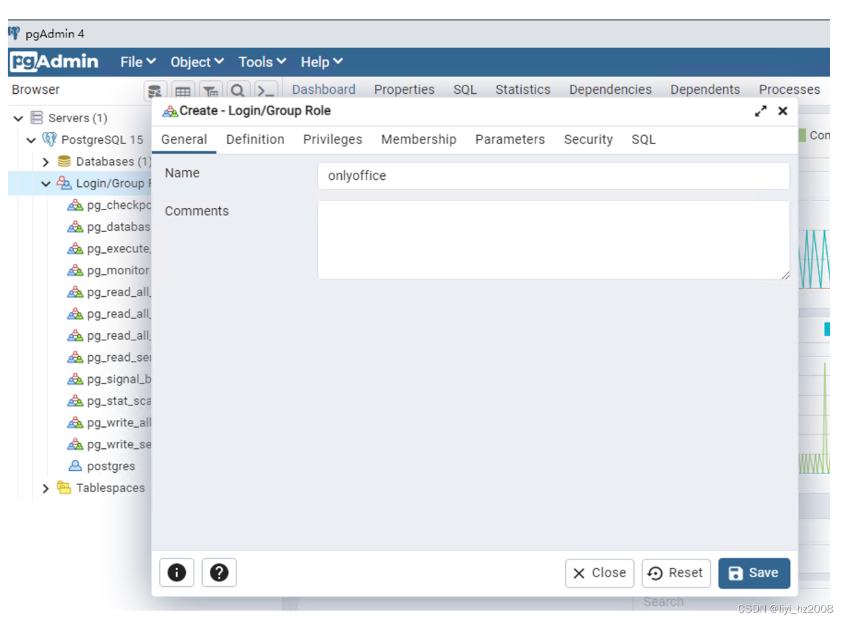The image size is (843, 621).
Task: Select the Membership tab in the dialog
Action: click(419, 140)
